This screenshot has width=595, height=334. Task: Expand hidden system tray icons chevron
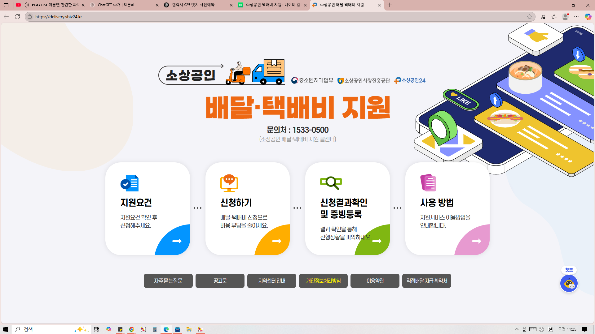click(517, 329)
